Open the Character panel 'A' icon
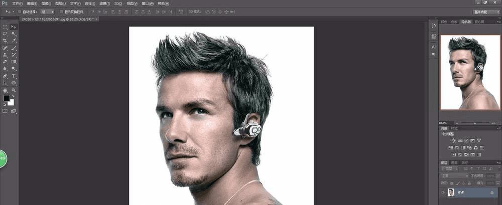Image resolution: width=502 pixels, height=205 pixels. [x=434, y=47]
